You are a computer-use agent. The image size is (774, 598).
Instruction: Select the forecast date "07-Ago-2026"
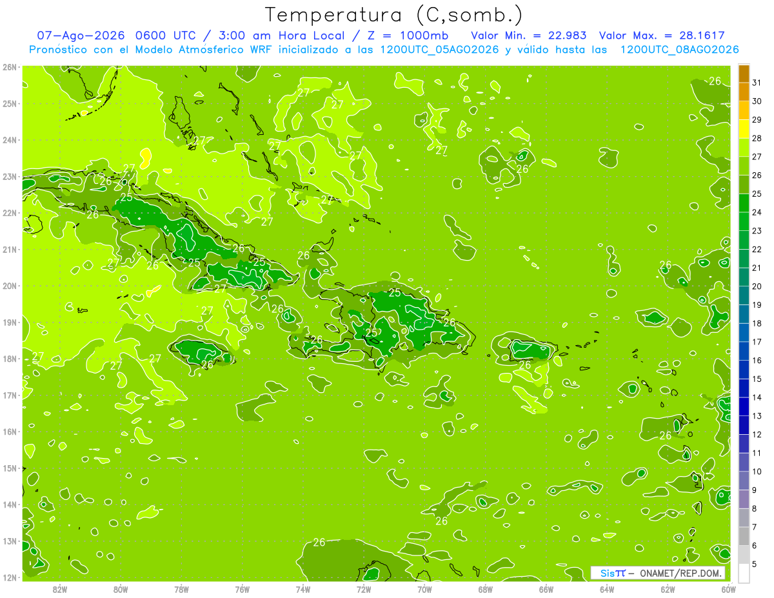[81, 36]
